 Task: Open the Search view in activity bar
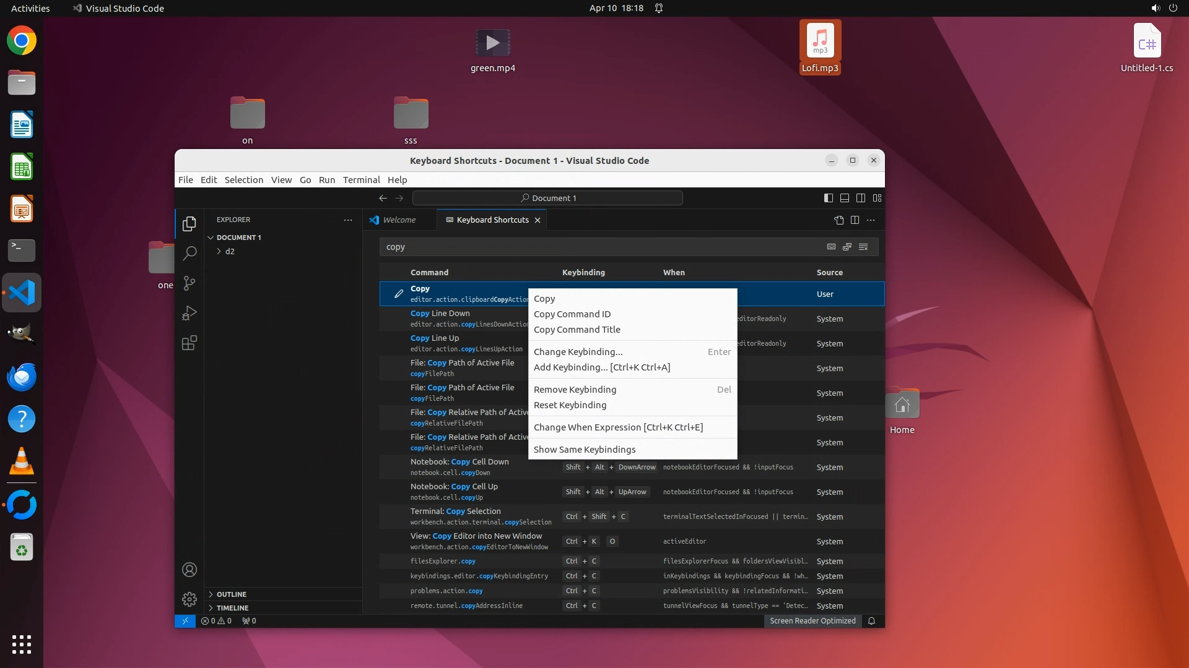coord(189,253)
